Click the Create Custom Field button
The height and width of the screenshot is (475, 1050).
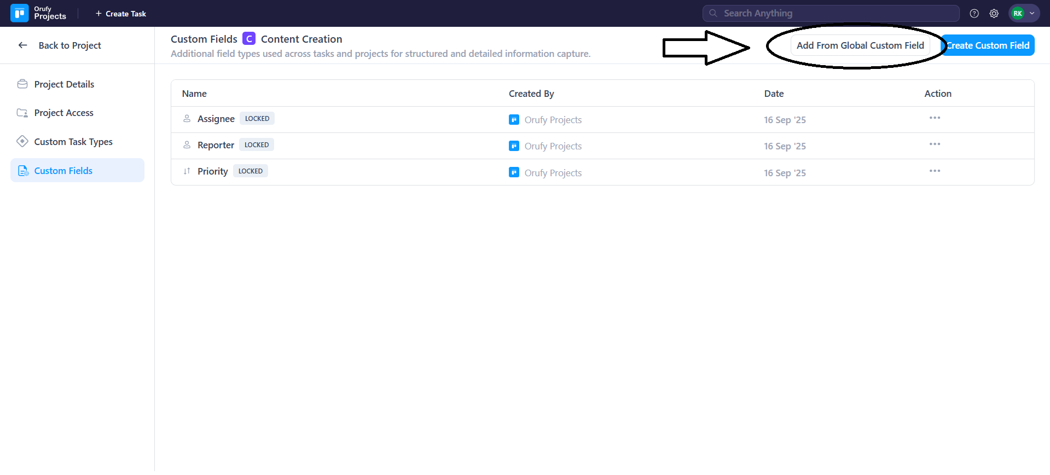(988, 45)
